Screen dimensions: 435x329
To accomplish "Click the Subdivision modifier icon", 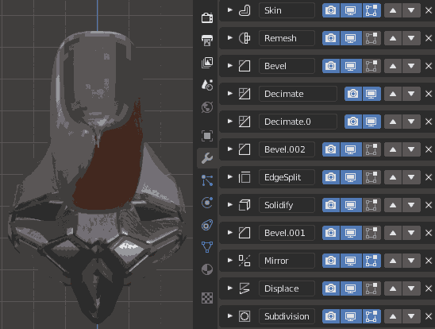I will click(244, 316).
